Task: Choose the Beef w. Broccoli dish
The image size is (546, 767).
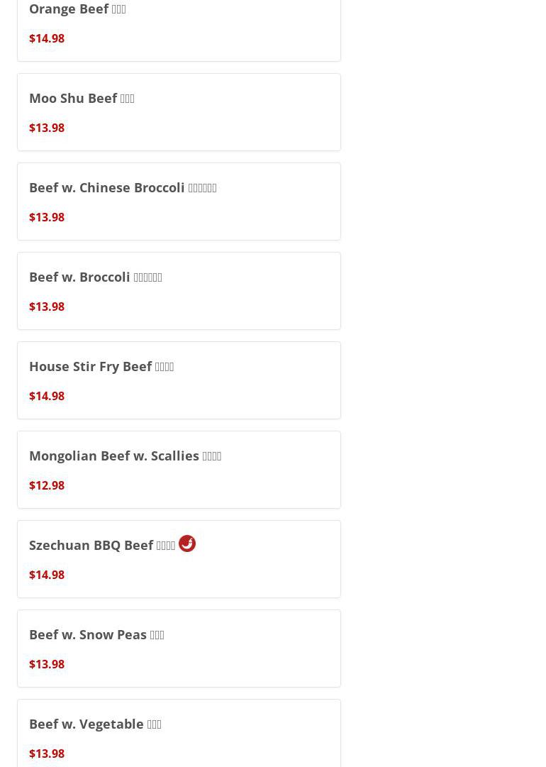Action: tap(96, 277)
